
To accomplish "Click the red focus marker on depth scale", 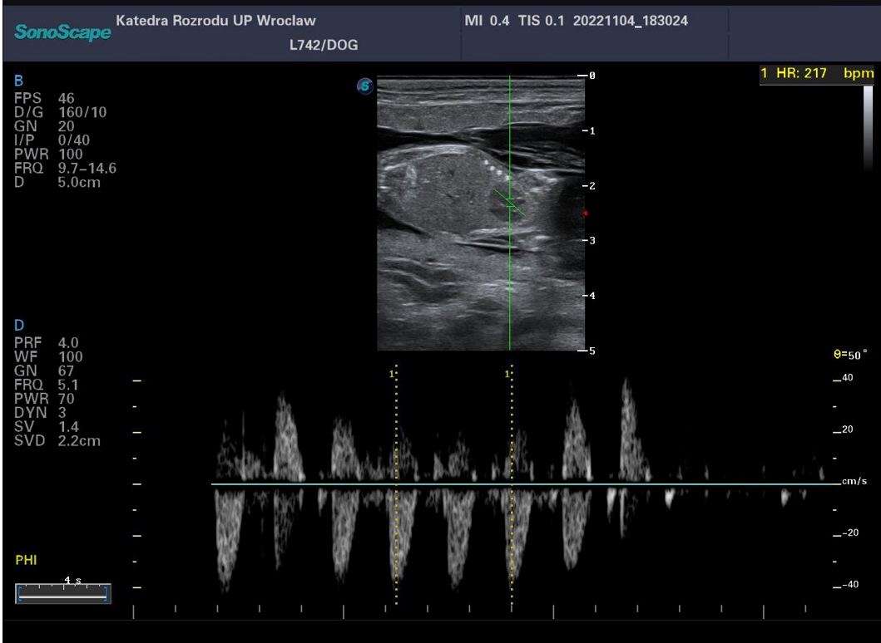I will tap(586, 214).
